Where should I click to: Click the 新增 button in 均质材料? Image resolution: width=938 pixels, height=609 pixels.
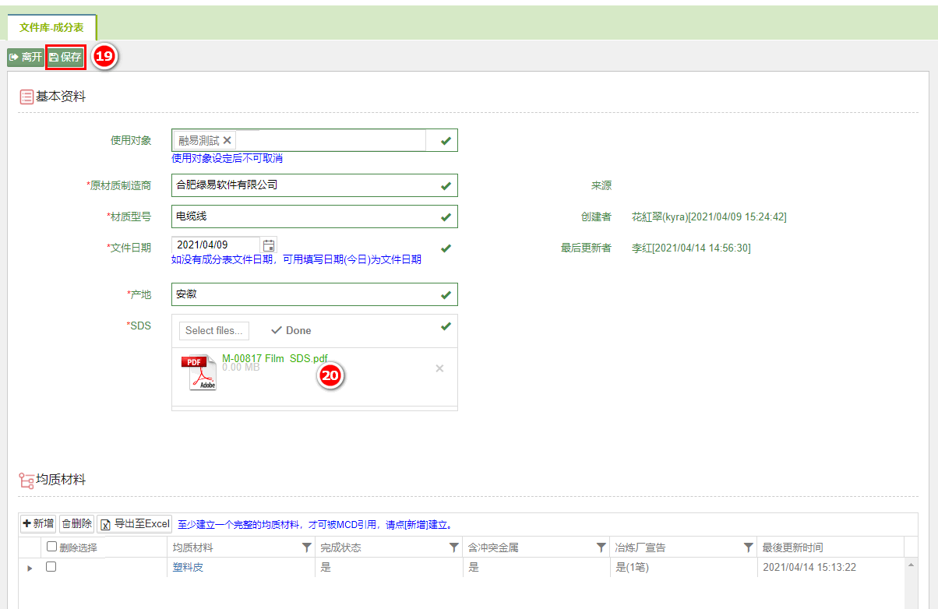[38, 523]
